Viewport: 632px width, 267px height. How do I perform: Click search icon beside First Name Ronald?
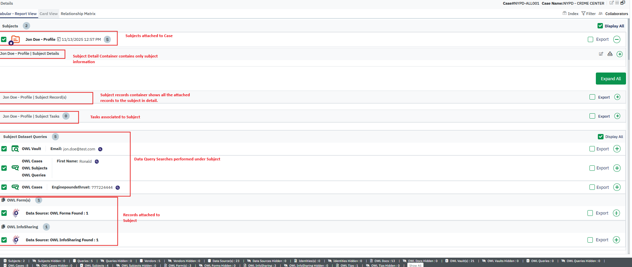(x=97, y=162)
